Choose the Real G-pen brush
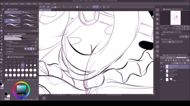Screen dimensions: 190x106 (x=29, y=16)
